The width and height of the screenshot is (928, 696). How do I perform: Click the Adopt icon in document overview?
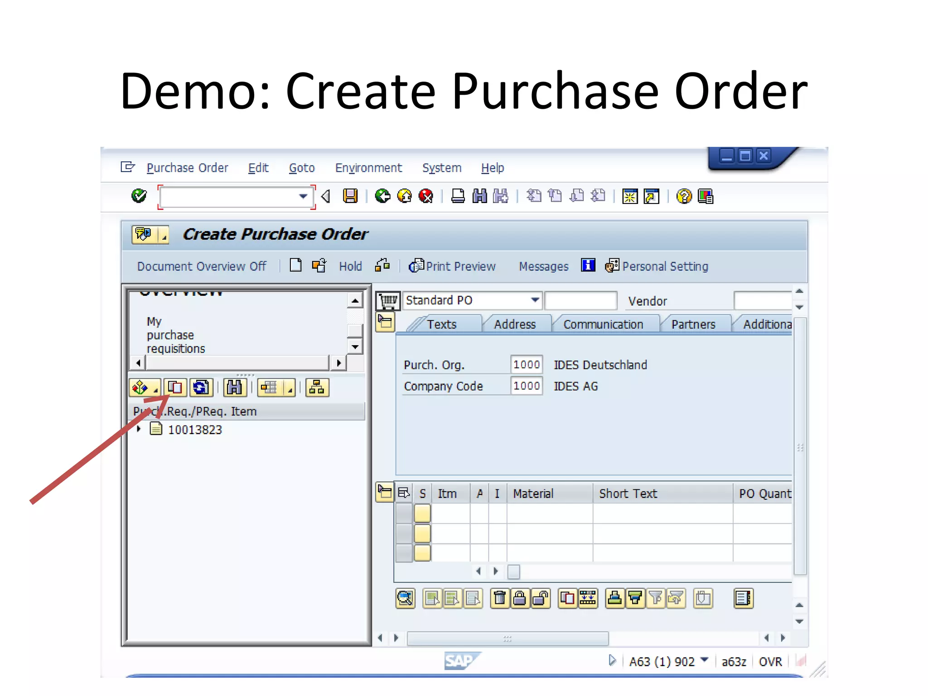click(175, 387)
